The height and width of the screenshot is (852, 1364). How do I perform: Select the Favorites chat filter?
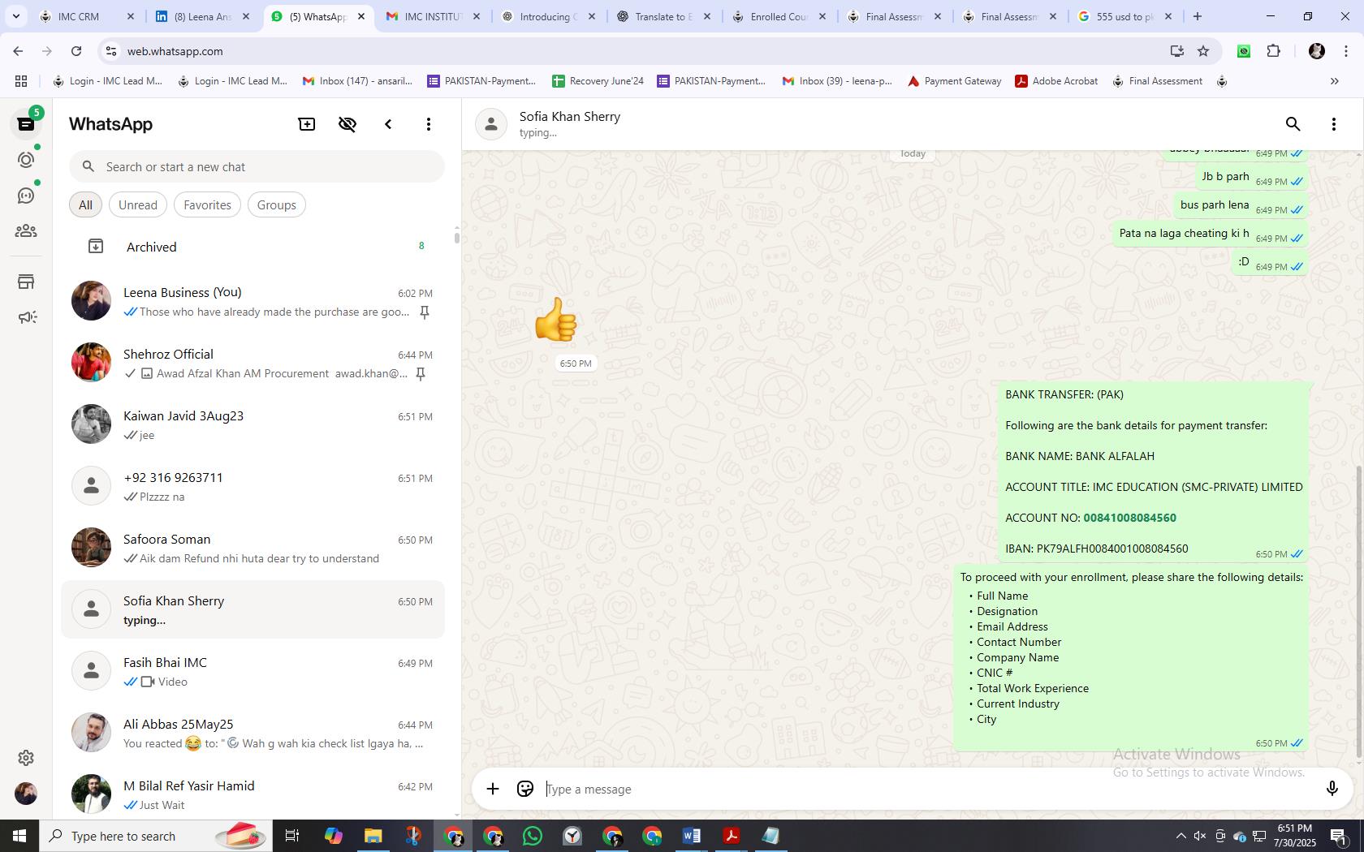(x=207, y=205)
